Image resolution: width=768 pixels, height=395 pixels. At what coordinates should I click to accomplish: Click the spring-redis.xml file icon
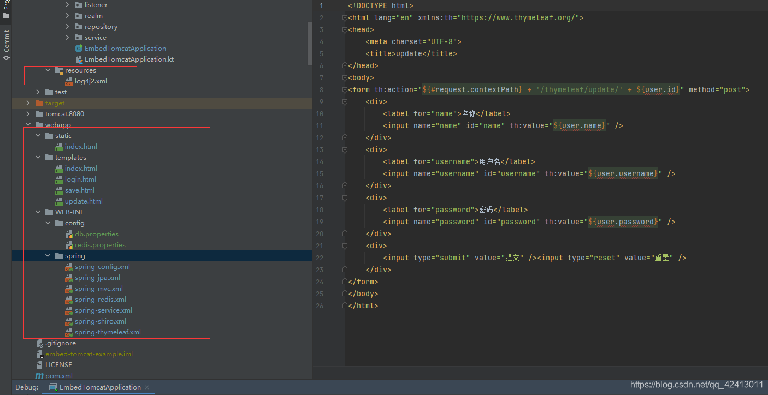coord(69,300)
